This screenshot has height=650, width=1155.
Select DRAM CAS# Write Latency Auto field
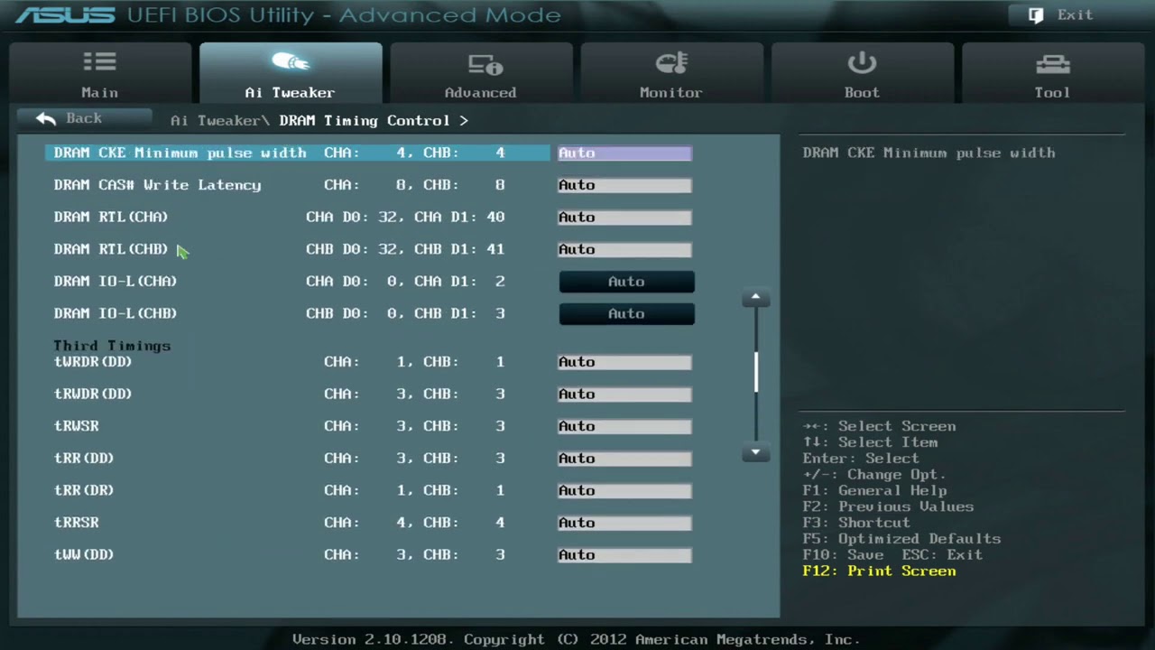[624, 185]
